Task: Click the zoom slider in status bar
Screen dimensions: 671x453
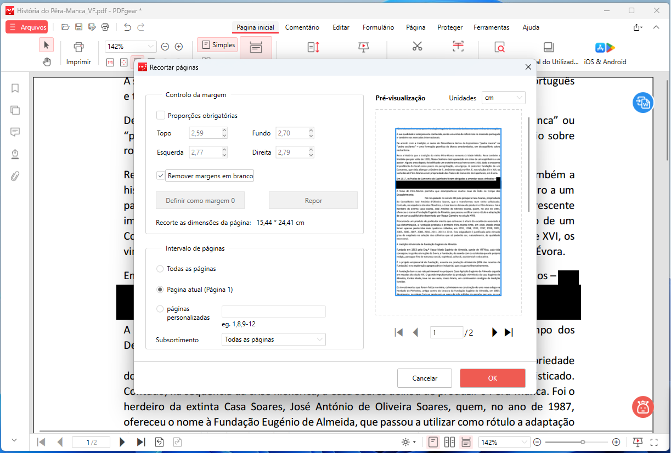Action: 577,442
